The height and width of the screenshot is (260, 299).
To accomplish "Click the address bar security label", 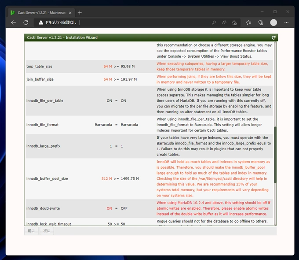I will click(x=61, y=22).
